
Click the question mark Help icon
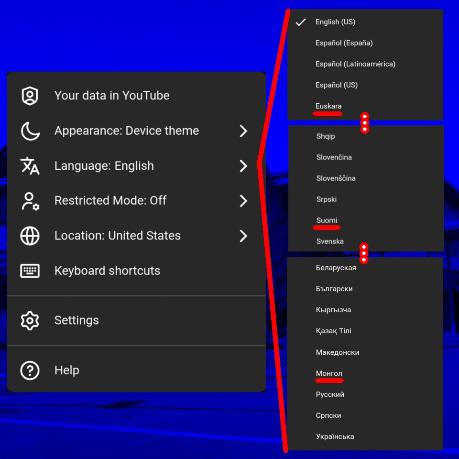(30, 370)
